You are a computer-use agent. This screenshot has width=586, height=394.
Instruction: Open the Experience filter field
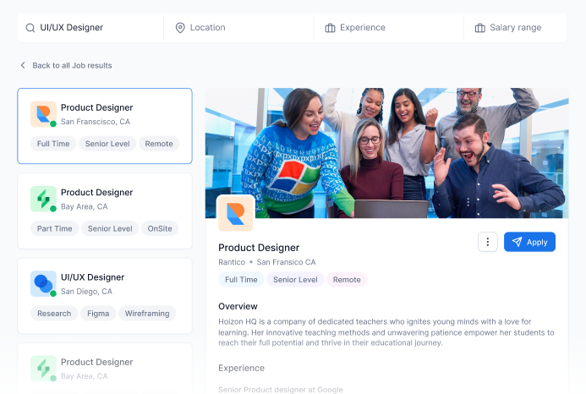[x=389, y=28]
